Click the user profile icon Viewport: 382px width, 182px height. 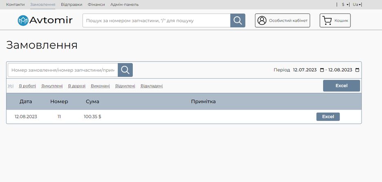click(x=262, y=20)
